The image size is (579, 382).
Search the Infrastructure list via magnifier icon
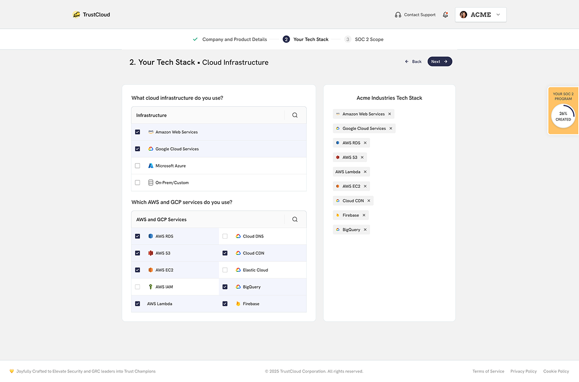pyautogui.click(x=294, y=115)
